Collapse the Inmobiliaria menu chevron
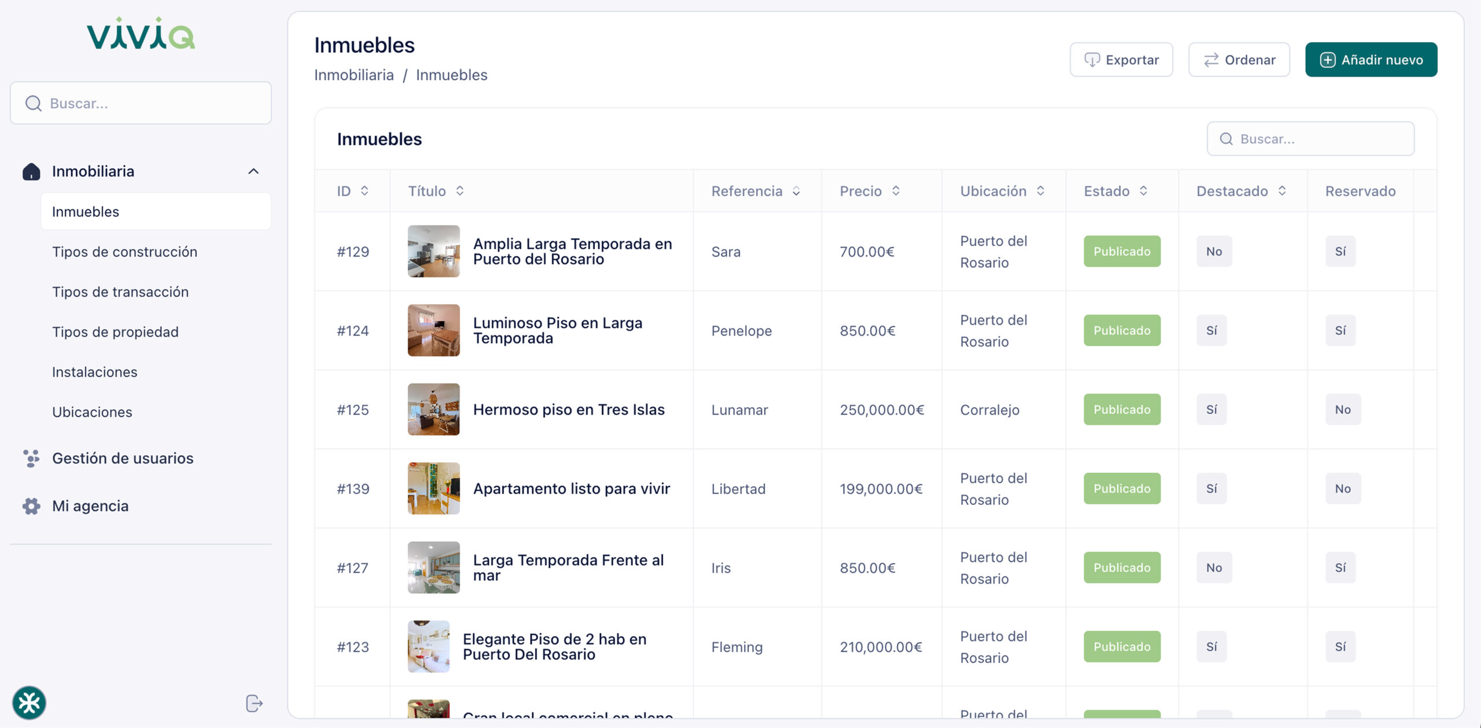This screenshot has width=1481, height=728. 253,171
